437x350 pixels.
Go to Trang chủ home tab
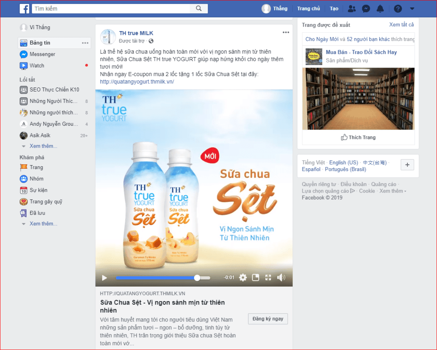(x=309, y=9)
